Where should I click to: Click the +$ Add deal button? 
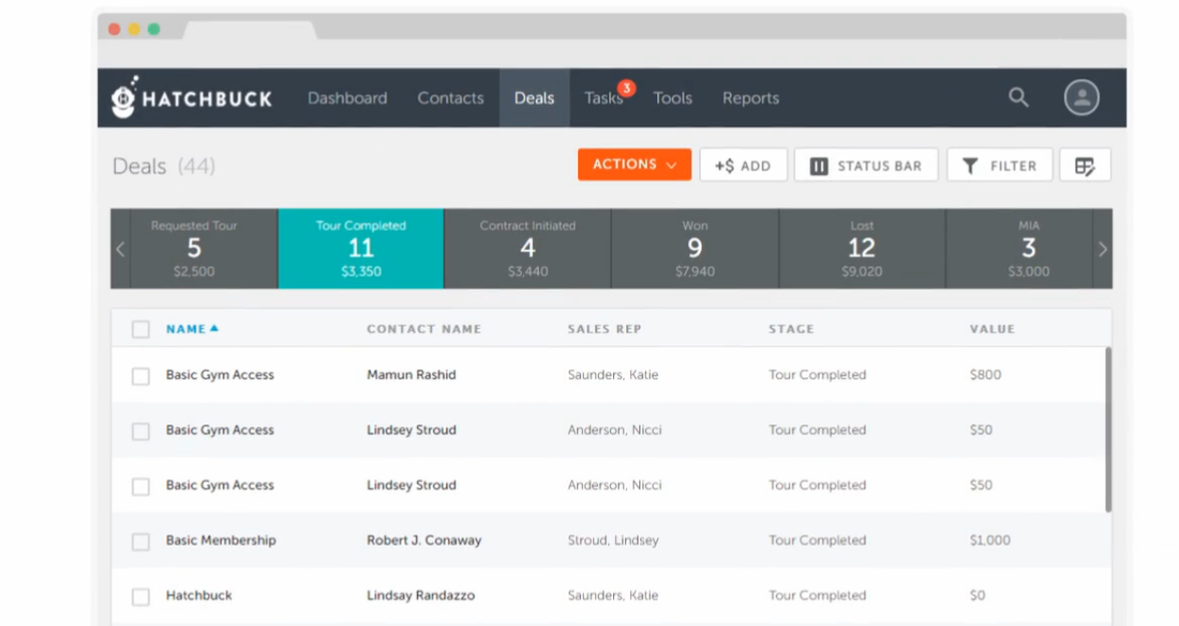point(743,166)
